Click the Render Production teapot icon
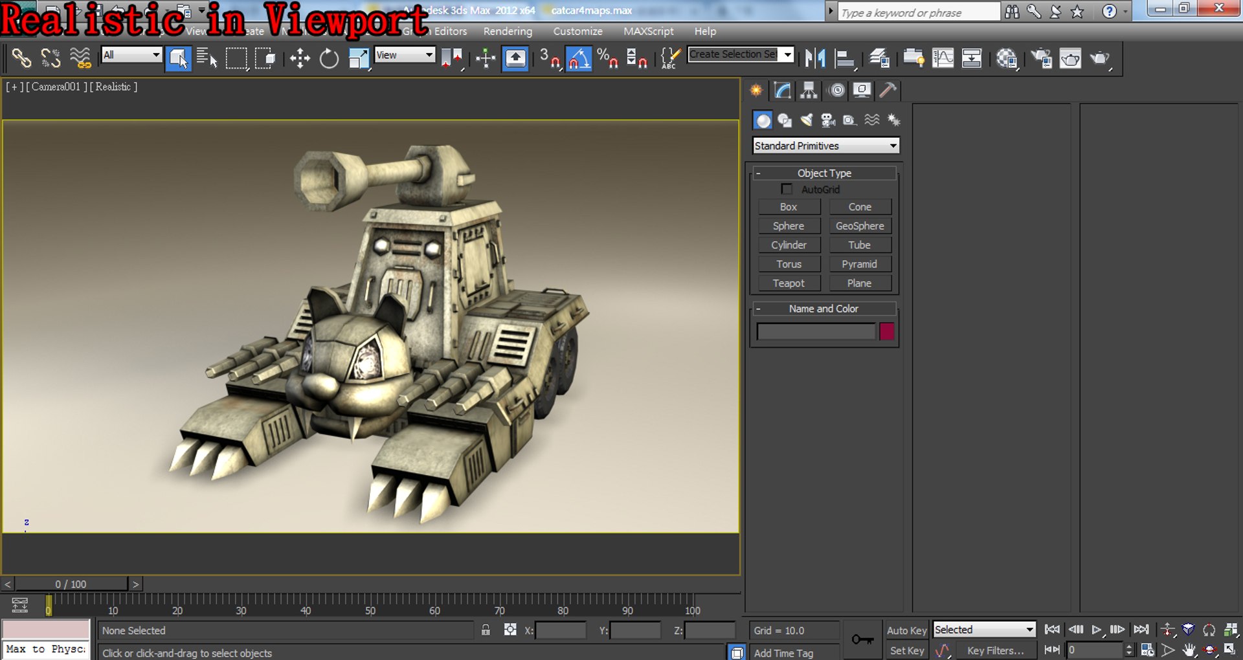Image resolution: width=1243 pixels, height=660 pixels. pyautogui.click(x=1099, y=59)
